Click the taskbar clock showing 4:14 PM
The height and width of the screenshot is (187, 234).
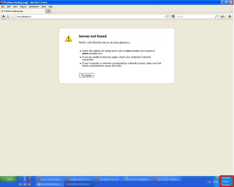pyautogui.click(x=226, y=181)
